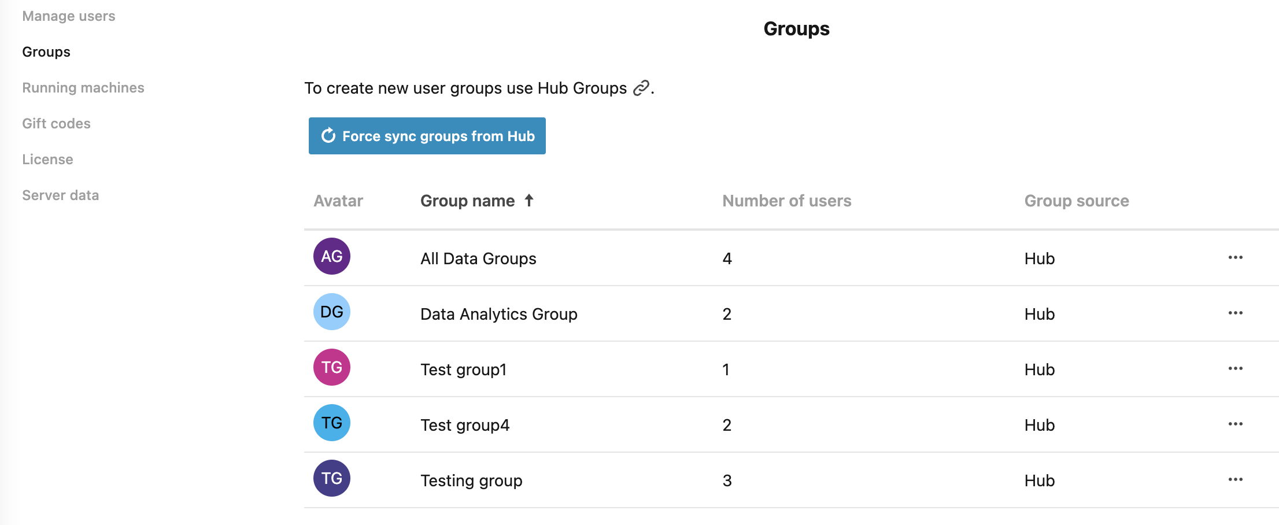The image size is (1279, 525).
Task: Click the Data Analytics Group avatar icon
Action: click(x=331, y=312)
